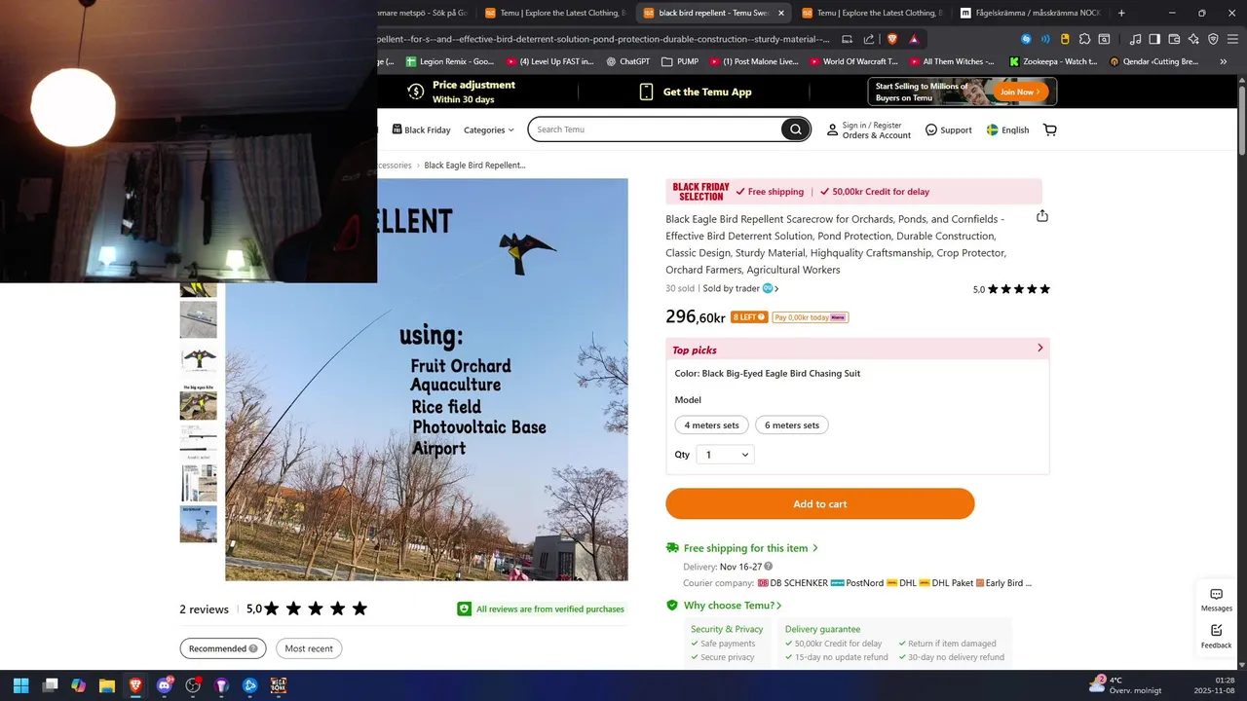Open the Get the Temu App phone banner
Image resolution: width=1247 pixels, height=701 pixels.
(x=695, y=92)
